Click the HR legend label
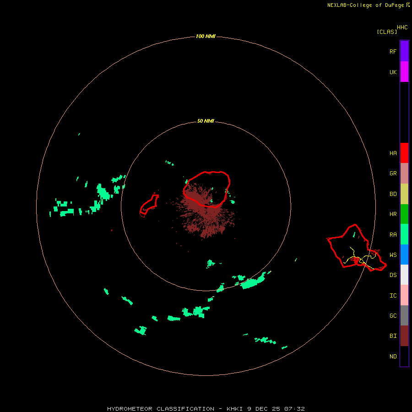The width and height of the screenshot is (412, 412). click(x=393, y=214)
